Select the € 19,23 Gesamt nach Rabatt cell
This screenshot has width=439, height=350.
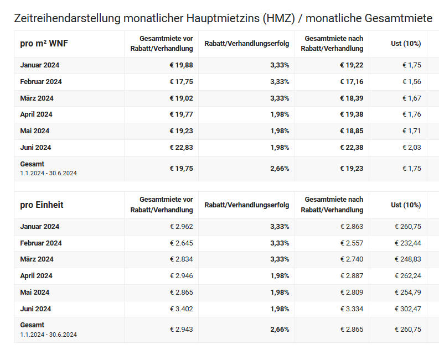352,169
